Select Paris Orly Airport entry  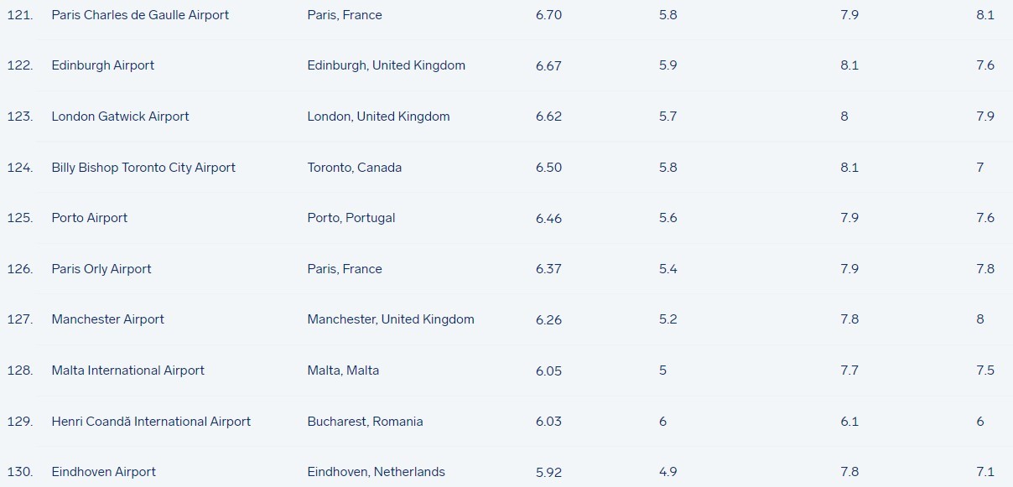click(101, 269)
